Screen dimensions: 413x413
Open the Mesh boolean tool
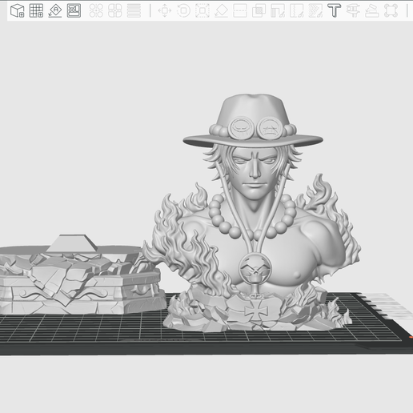tap(259, 10)
